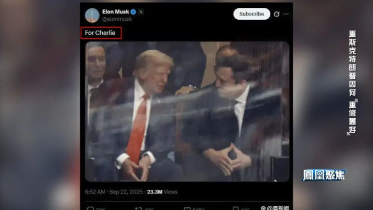Open the Grok explain-post icon
Image resolution: width=373 pixels, height=210 pixels.
[277, 14]
